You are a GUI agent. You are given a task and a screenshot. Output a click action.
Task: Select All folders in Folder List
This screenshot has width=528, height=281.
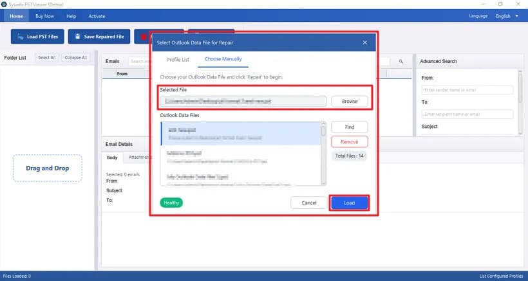(x=47, y=58)
